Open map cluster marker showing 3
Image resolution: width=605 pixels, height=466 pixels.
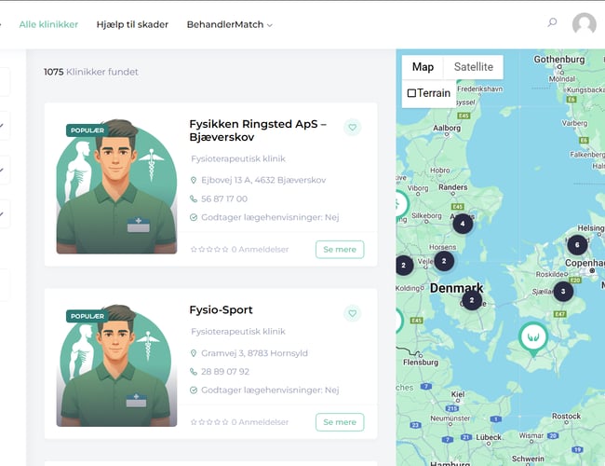coord(563,292)
